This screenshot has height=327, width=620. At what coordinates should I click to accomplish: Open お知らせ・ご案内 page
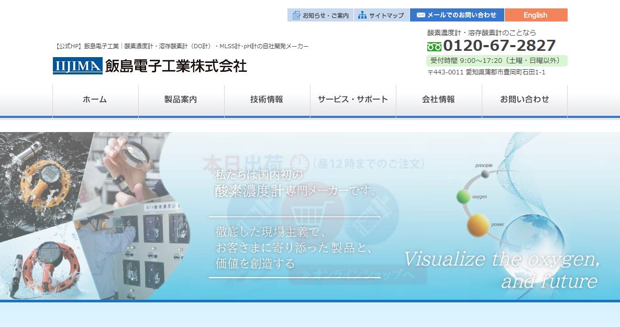pos(320,15)
